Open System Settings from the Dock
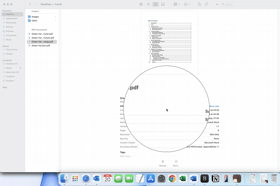 tap(162, 179)
